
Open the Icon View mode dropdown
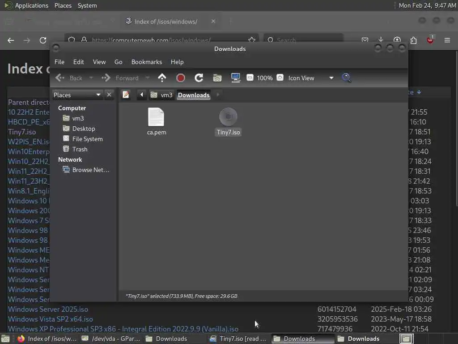pos(311,78)
